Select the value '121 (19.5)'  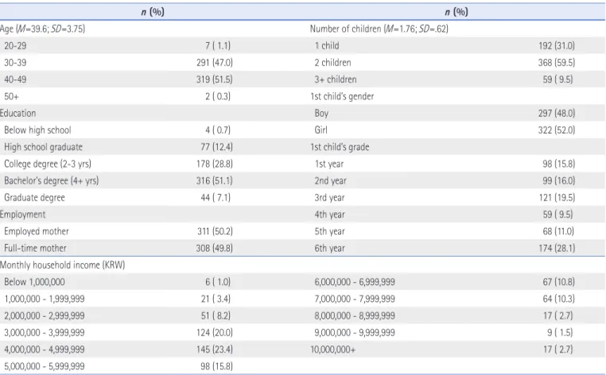click(x=557, y=198)
